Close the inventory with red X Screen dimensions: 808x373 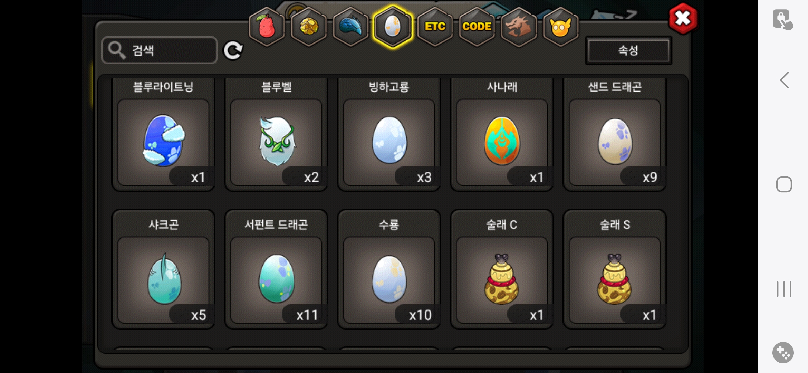pyautogui.click(x=683, y=19)
